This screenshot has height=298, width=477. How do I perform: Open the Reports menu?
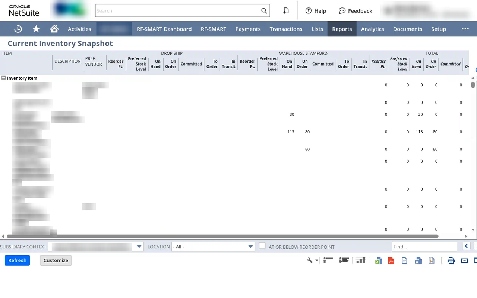(x=342, y=29)
